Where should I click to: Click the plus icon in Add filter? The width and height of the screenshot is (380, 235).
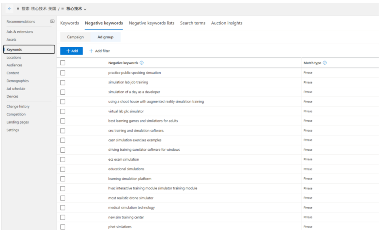(91, 51)
